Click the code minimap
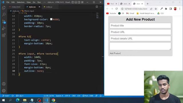Image resolution: width=183 pixels, height=103 pixels. (x=98, y=15)
